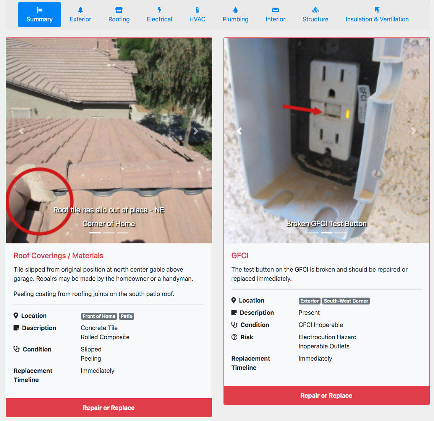Viewport: 434px width, 421px height.
Task: Show previous photo in roof carousel
Action: coord(21,131)
